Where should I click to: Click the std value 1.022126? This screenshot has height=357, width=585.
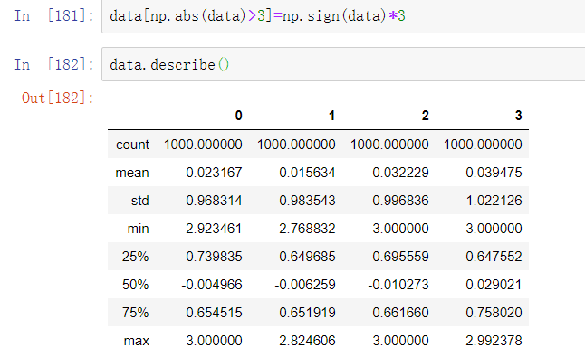[x=494, y=201]
